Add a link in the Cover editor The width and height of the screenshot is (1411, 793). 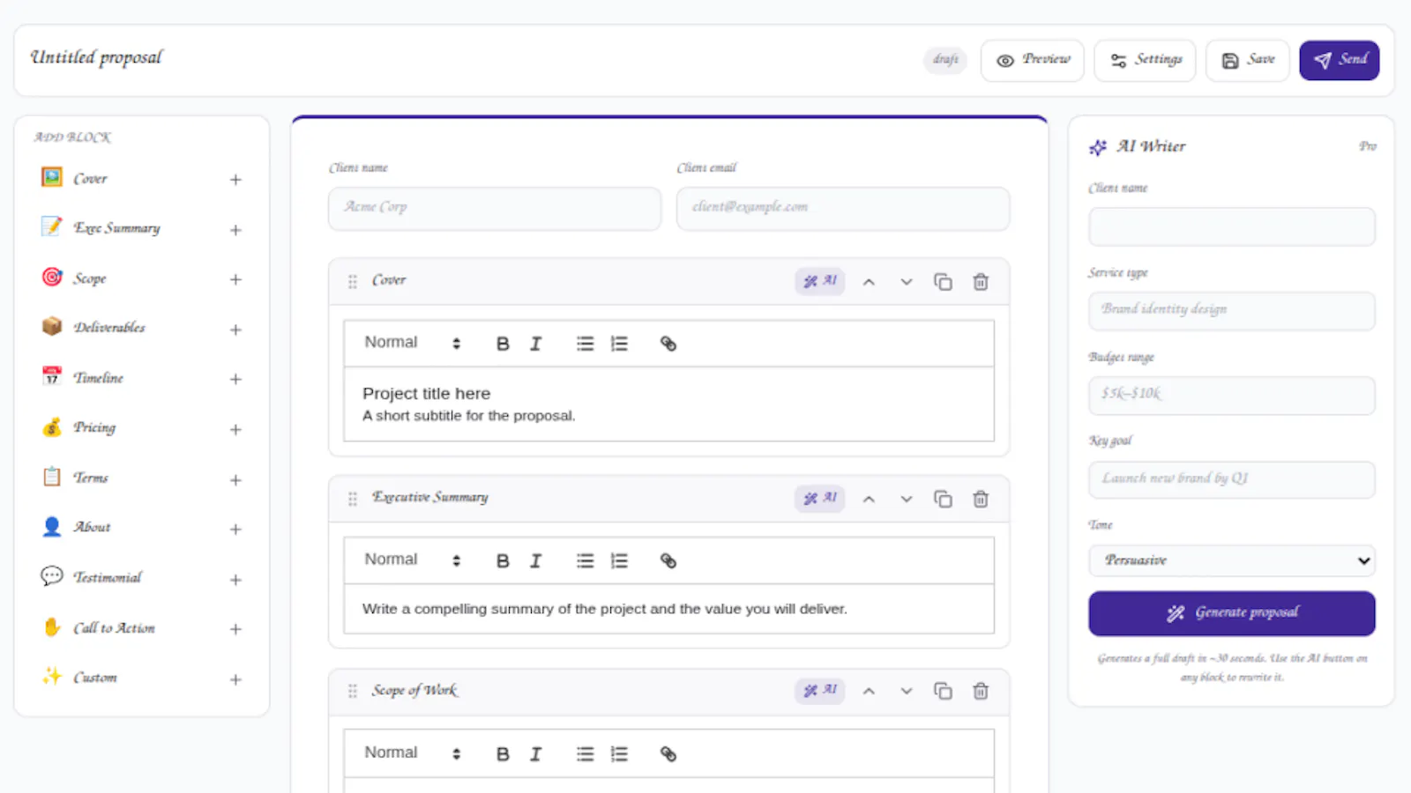(x=668, y=344)
